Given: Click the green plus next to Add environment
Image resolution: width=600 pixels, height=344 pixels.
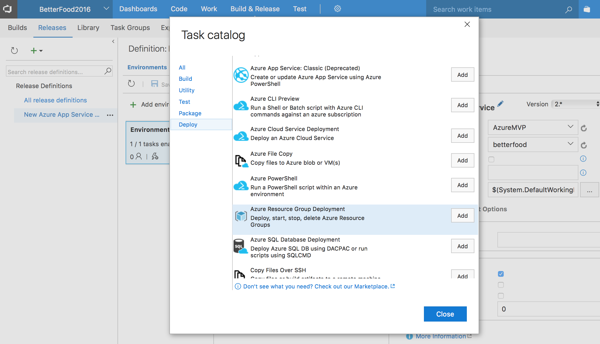Looking at the screenshot, I should point(133,105).
